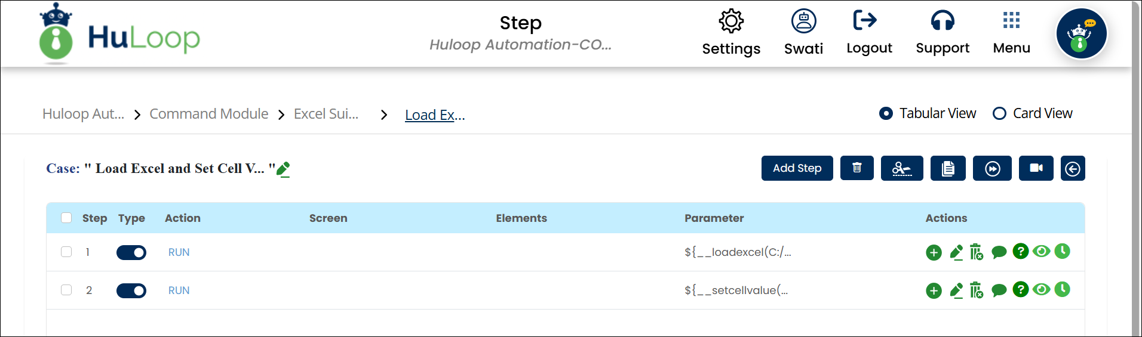
Task: Click the clock icon in step 1 row
Action: tap(1062, 251)
